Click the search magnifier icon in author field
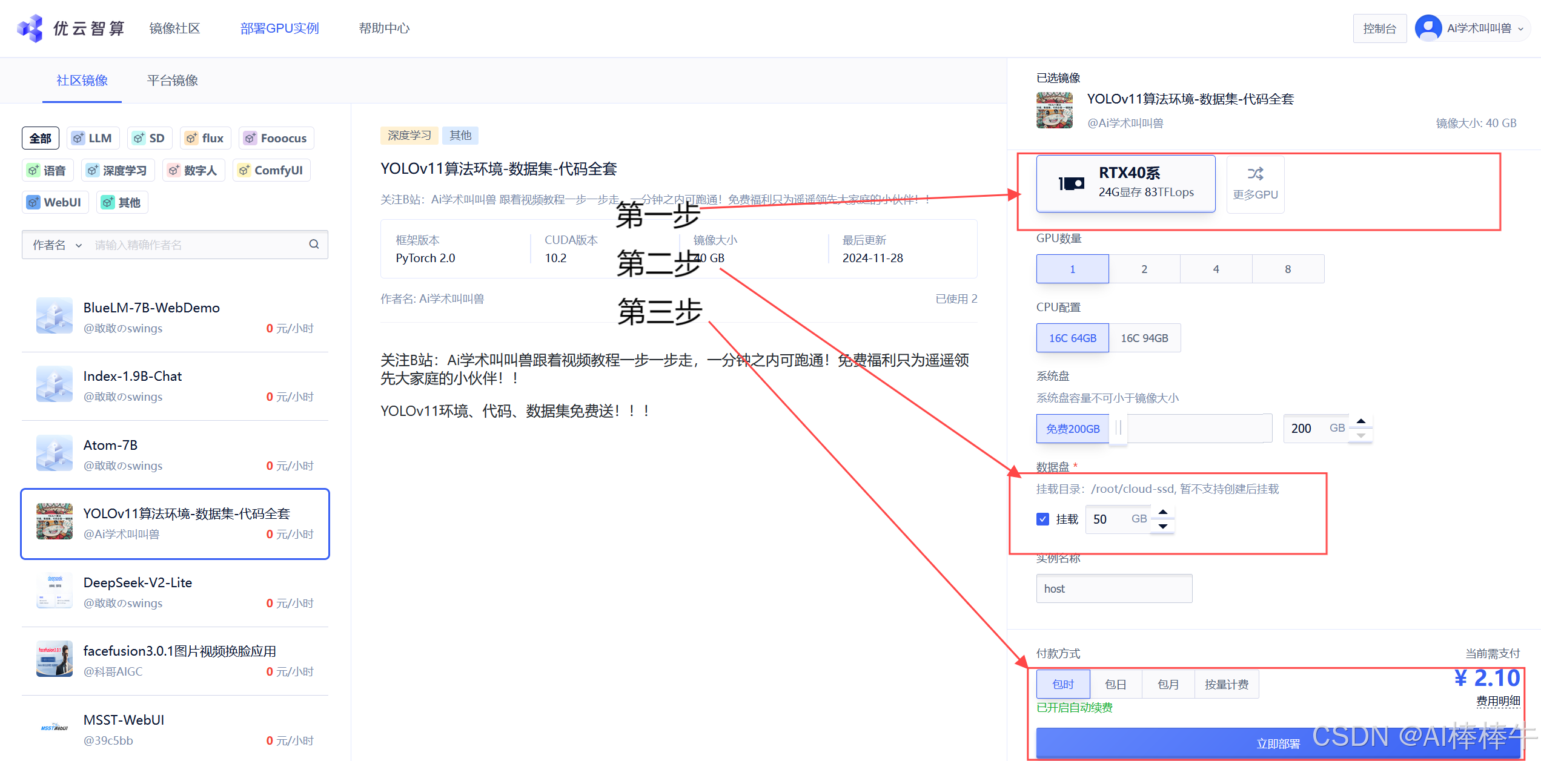The width and height of the screenshot is (1541, 761). tap(314, 244)
